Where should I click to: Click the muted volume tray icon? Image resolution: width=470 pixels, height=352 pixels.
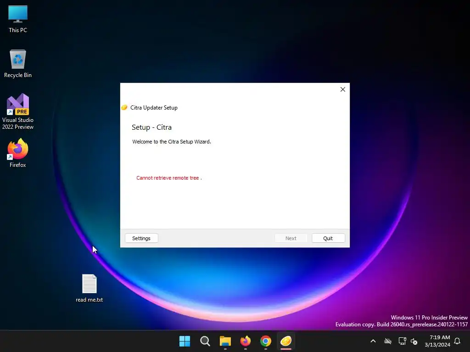pos(414,341)
